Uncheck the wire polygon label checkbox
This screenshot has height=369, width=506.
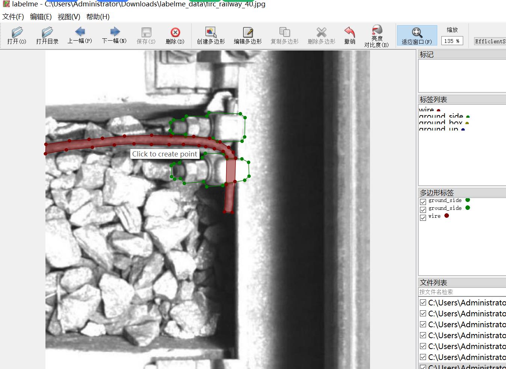click(423, 218)
